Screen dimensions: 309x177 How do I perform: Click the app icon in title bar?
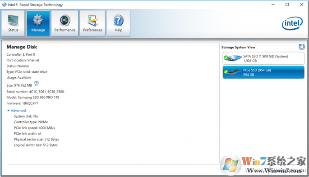pyautogui.click(x=4, y=4)
